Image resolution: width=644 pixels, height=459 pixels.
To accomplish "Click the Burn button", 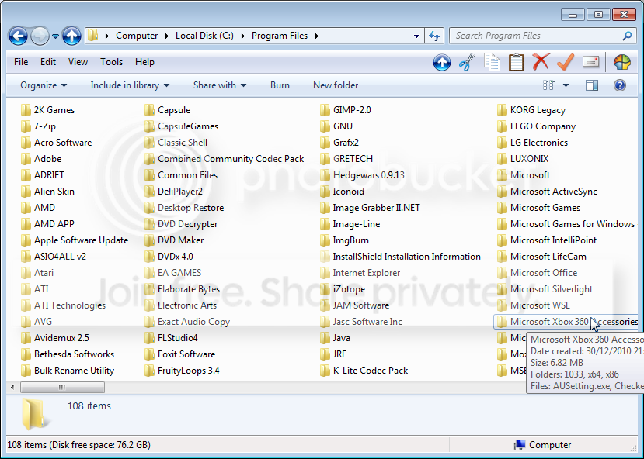I will [x=280, y=85].
